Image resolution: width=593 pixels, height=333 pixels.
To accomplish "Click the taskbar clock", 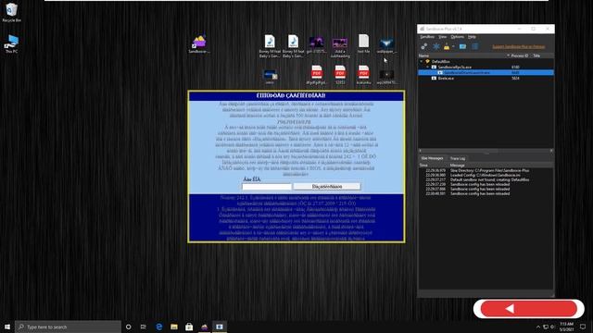I will click(x=566, y=327).
